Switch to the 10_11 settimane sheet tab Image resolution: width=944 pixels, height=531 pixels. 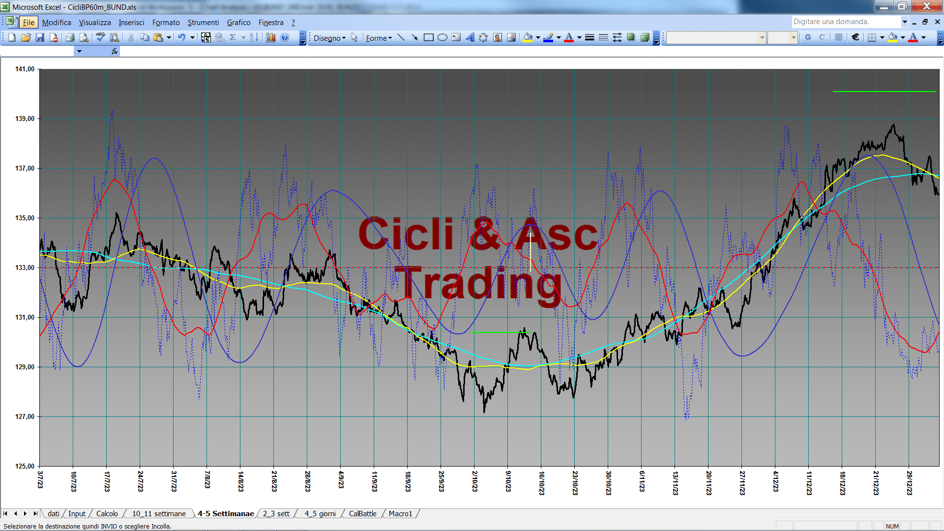[159, 513]
